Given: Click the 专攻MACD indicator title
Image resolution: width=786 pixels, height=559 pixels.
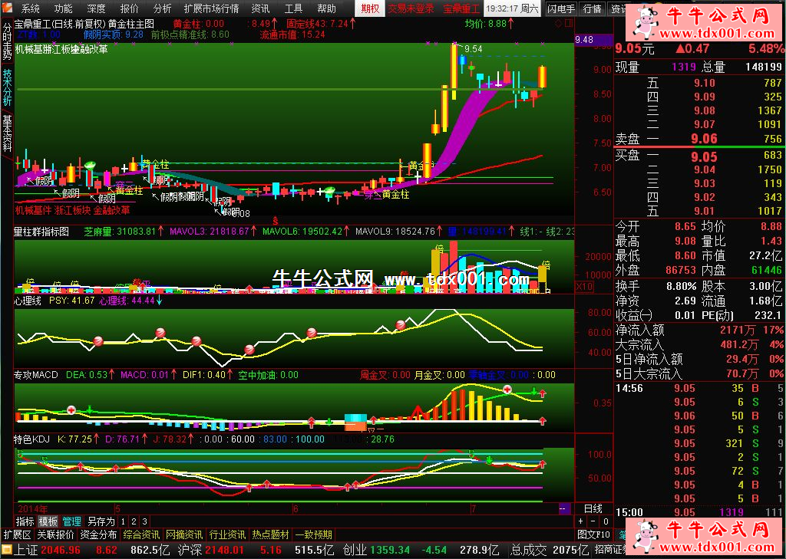Looking at the screenshot, I should tap(36, 375).
